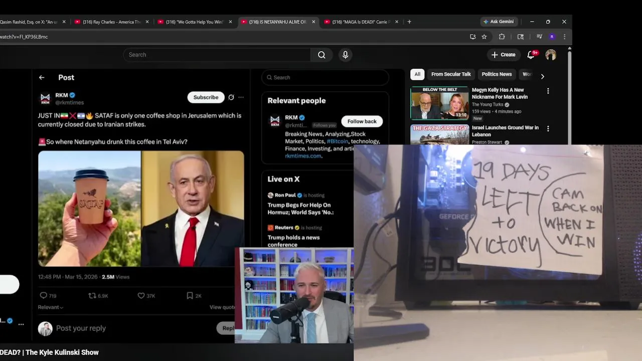Click the Grok icon beside Subscribe

coord(231,97)
